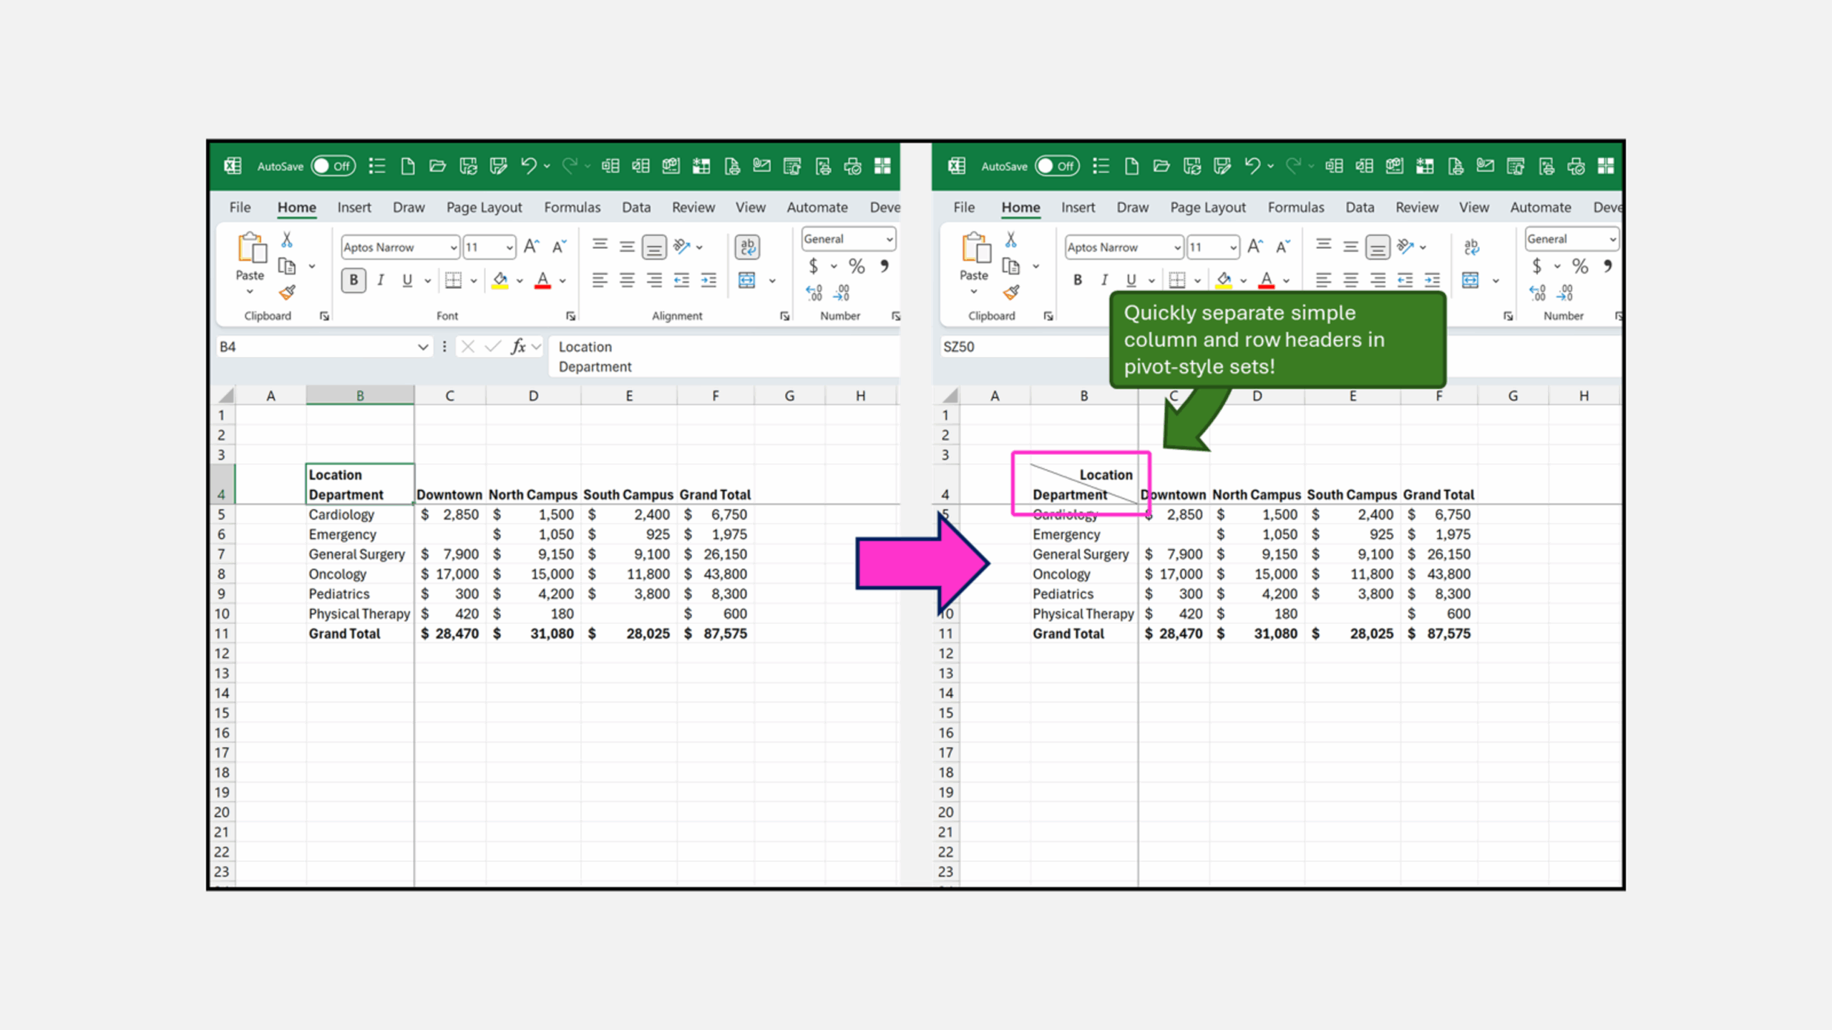
Task: Switch to Page Layout tab in right window
Action: [x=1207, y=207]
